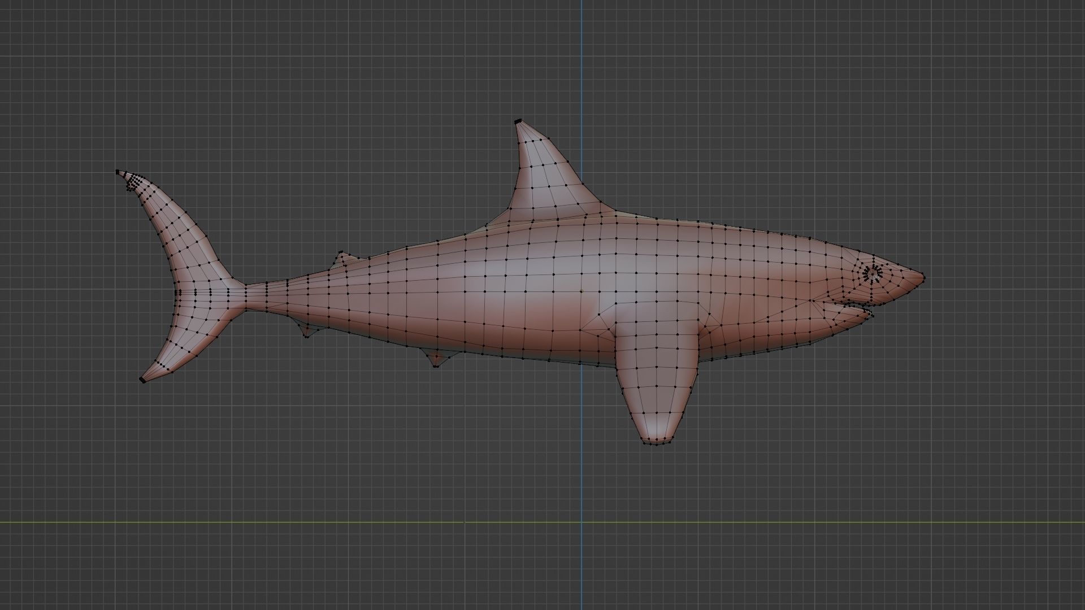Select the vertex at the dorsal fin tip
The image size is (1085, 610).
518,121
